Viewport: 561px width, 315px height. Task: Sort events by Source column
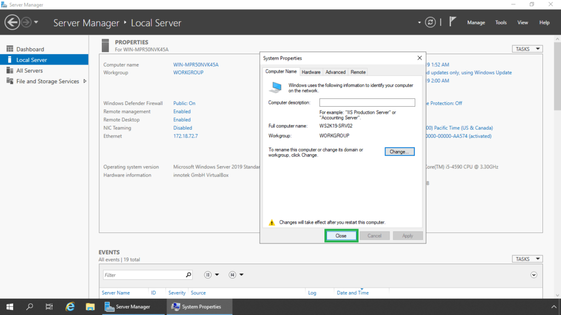coord(198,293)
